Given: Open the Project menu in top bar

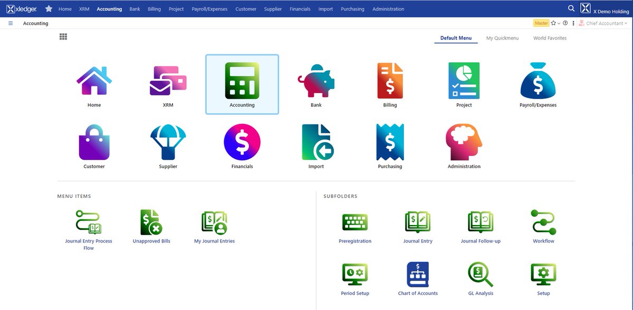Looking at the screenshot, I should [176, 9].
